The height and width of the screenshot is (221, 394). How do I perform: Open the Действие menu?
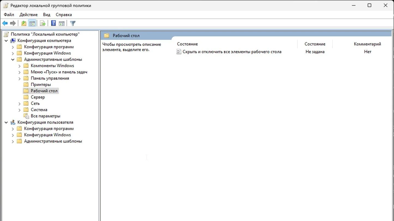[28, 15]
